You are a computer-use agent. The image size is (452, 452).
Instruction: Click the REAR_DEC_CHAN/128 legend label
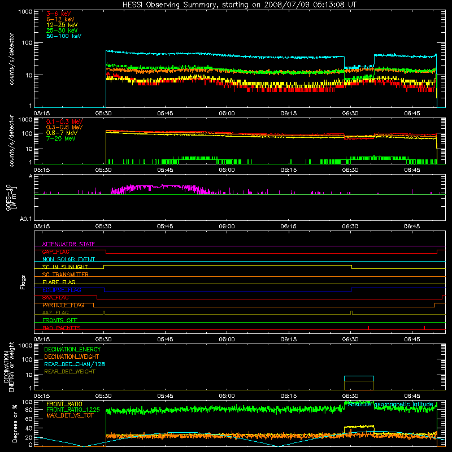[x=75, y=364]
